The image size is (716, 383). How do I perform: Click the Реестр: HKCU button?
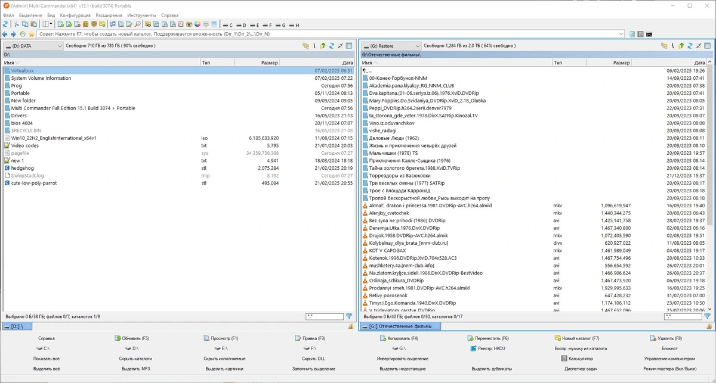(x=487, y=348)
